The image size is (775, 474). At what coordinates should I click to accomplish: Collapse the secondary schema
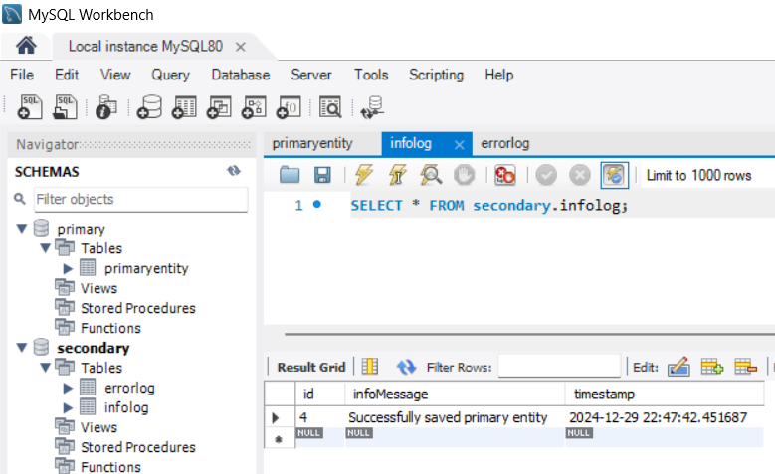click(21, 348)
